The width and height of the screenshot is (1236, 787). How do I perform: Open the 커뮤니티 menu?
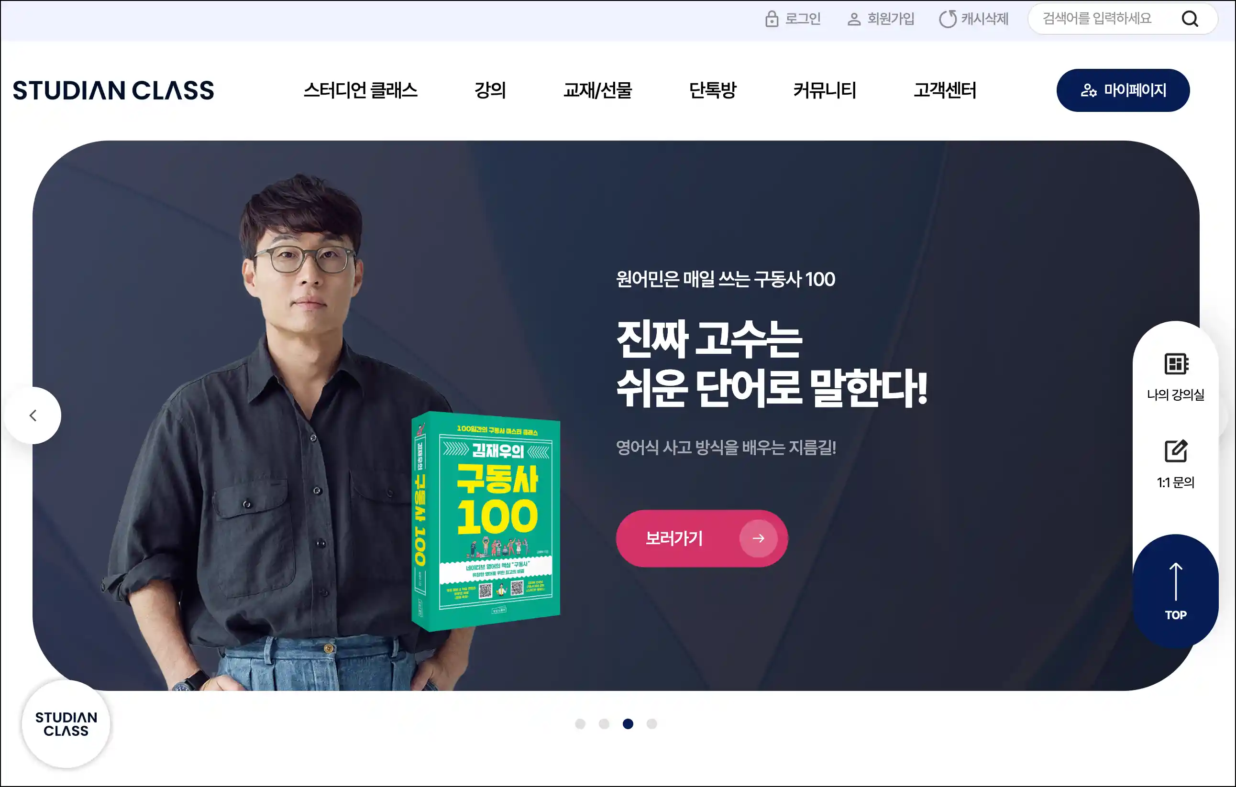tap(824, 90)
